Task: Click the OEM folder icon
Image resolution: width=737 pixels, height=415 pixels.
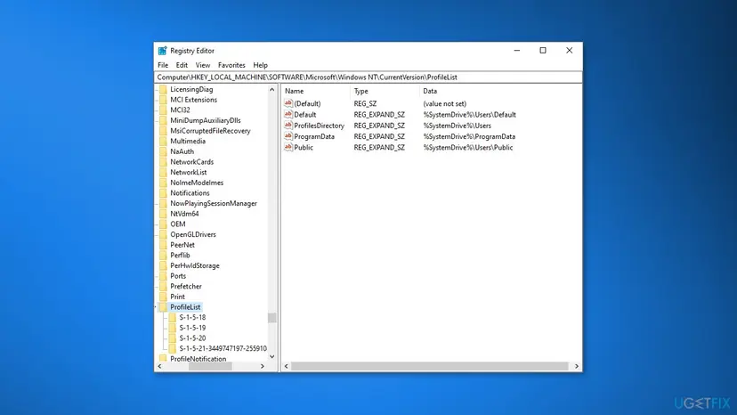Action: point(163,224)
